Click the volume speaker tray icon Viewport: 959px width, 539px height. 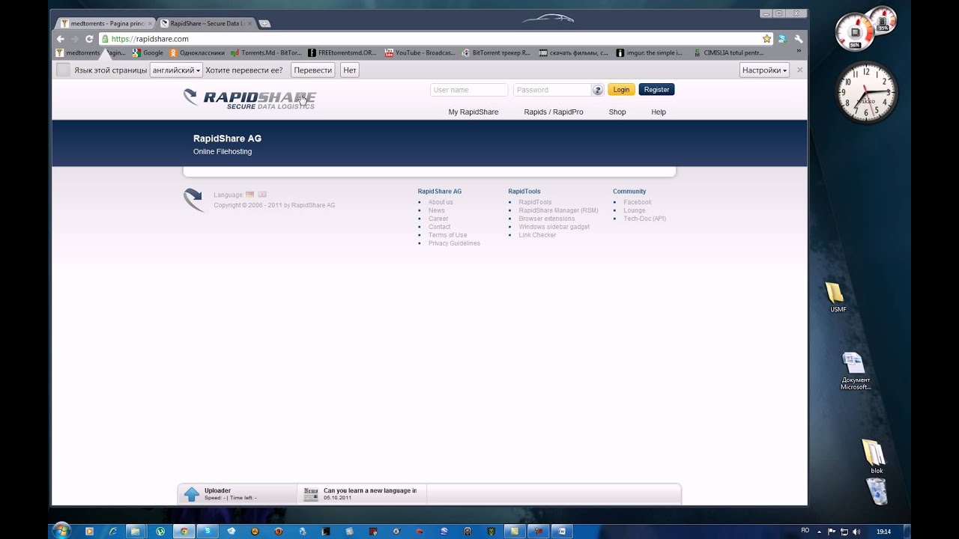coord(856,532)
